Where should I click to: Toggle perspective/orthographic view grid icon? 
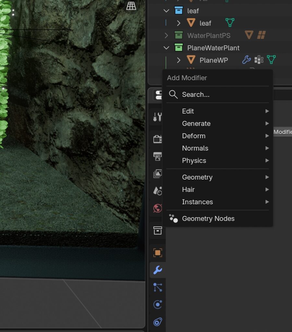(131, 6)
